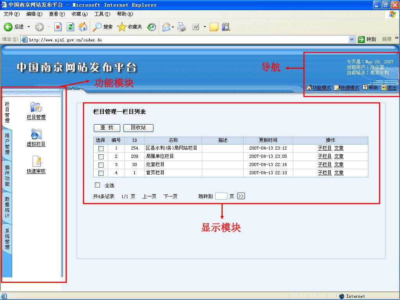Screen dimensions: 400x300
Task: Expand the Edit tool dropdown arrow
Action: 205,27
